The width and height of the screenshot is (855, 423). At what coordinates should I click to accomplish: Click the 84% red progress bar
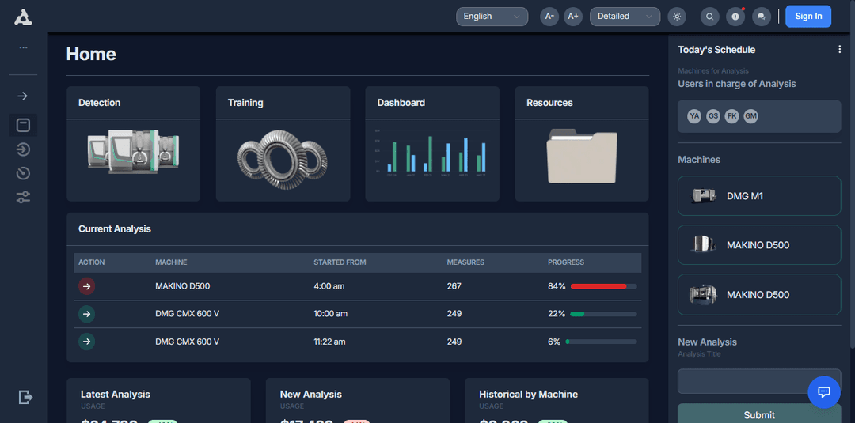(603, 286)
